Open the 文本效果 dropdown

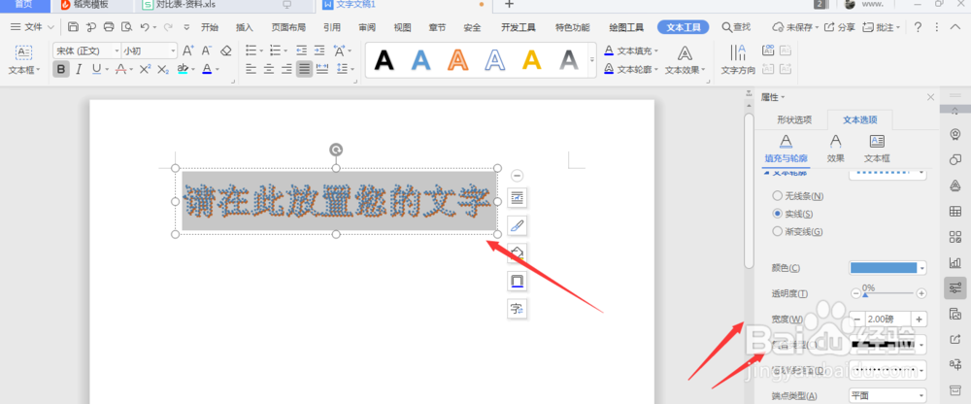click(685, 61)
